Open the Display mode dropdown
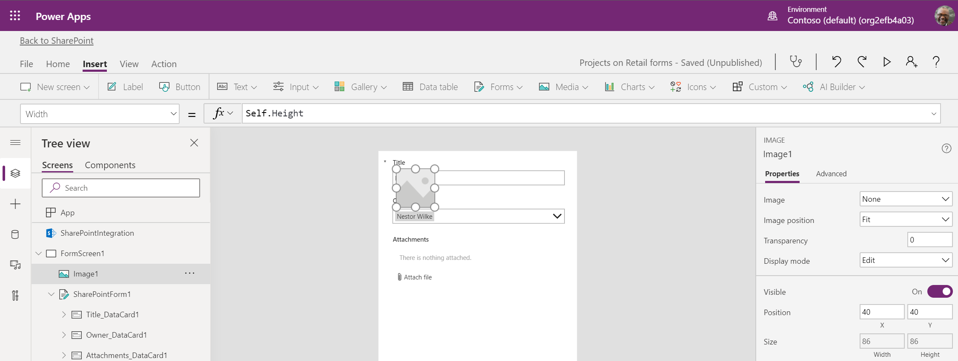 tap(905, 260)
